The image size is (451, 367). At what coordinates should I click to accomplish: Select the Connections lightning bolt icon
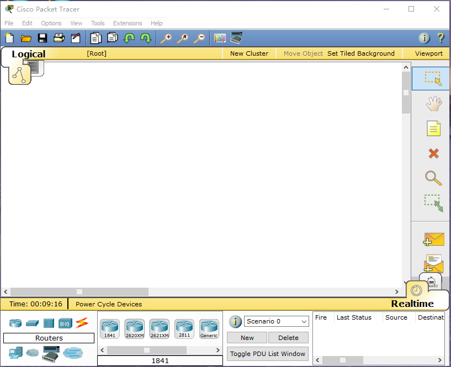coord(82,323)
